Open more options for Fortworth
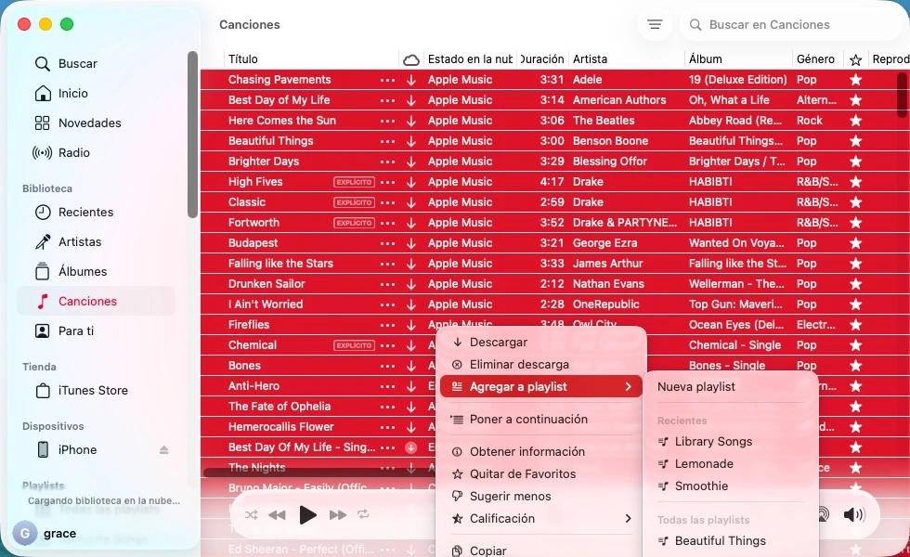The width and height of the screenshot is (910, 557). click(x=388, y=223)
